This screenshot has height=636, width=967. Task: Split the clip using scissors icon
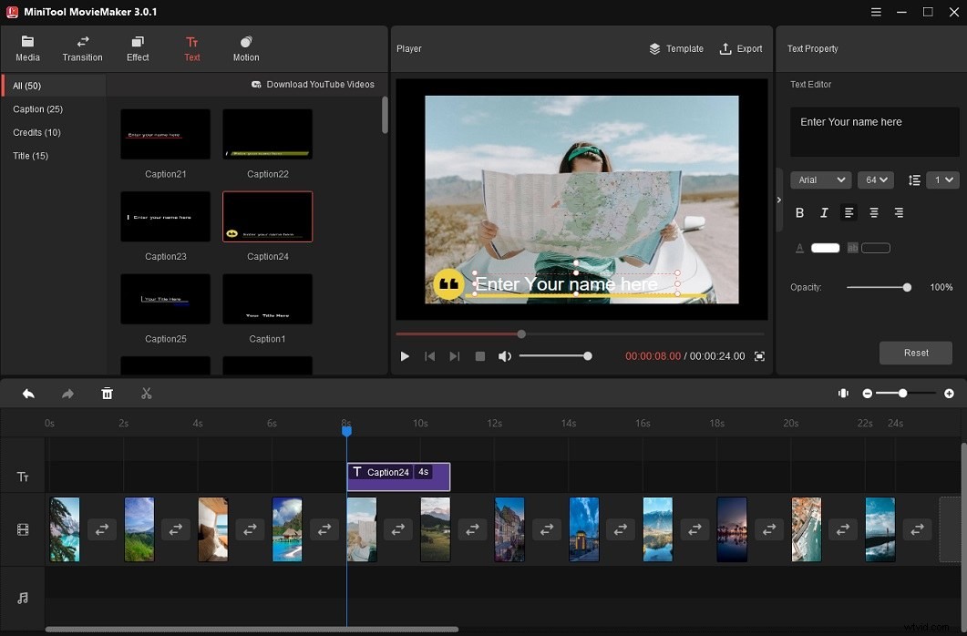pos(146,393)
